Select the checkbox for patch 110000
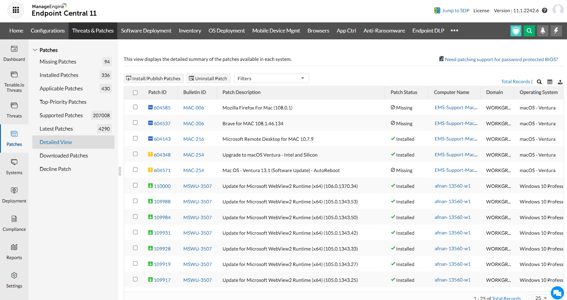 [135, 185]
